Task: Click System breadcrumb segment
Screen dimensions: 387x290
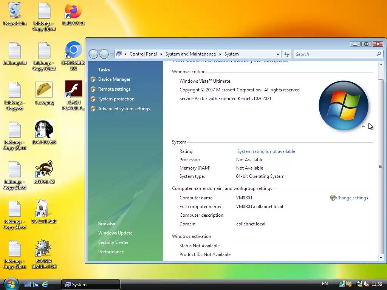Action: click(232, 54)
